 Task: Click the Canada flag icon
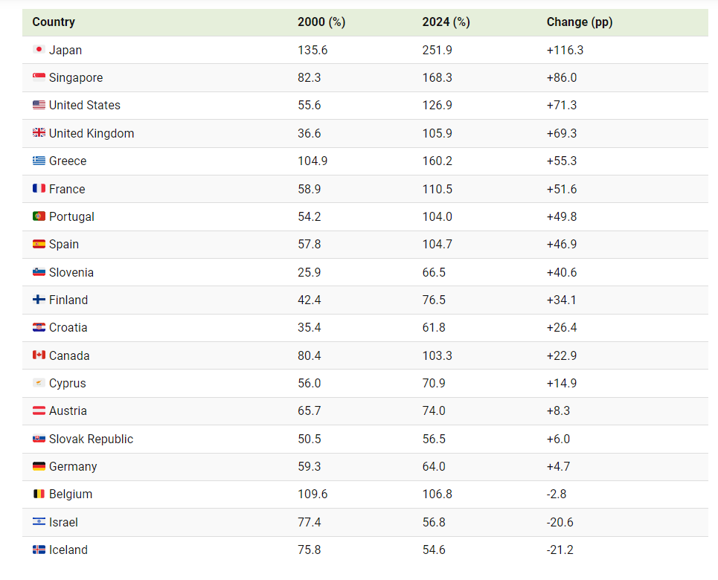(39, 355)
